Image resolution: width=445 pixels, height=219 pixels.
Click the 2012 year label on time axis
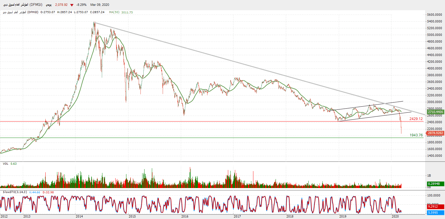click(x=4, y=216)
